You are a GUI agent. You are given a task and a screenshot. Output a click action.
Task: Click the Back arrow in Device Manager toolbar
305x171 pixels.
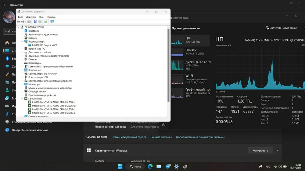[18, 22]
